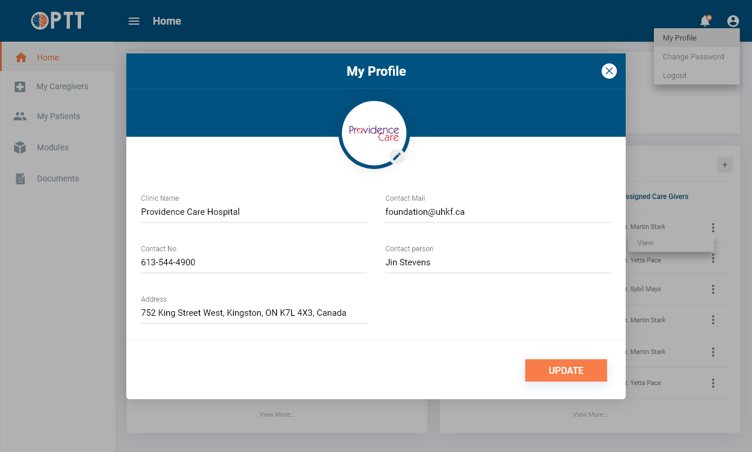The width and height of the screenshot is (752, 452).
Task: Click the OPTT logo
Action: (58, 21)
